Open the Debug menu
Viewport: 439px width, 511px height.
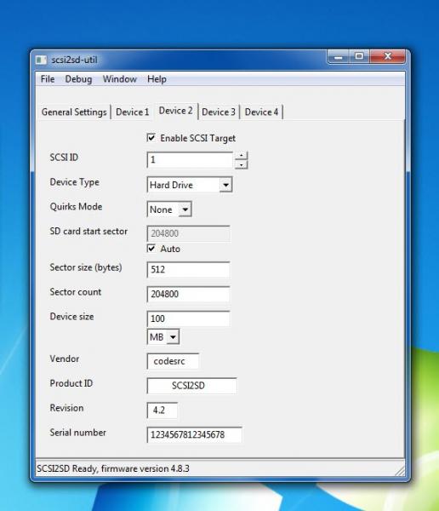tap(78, 79)
